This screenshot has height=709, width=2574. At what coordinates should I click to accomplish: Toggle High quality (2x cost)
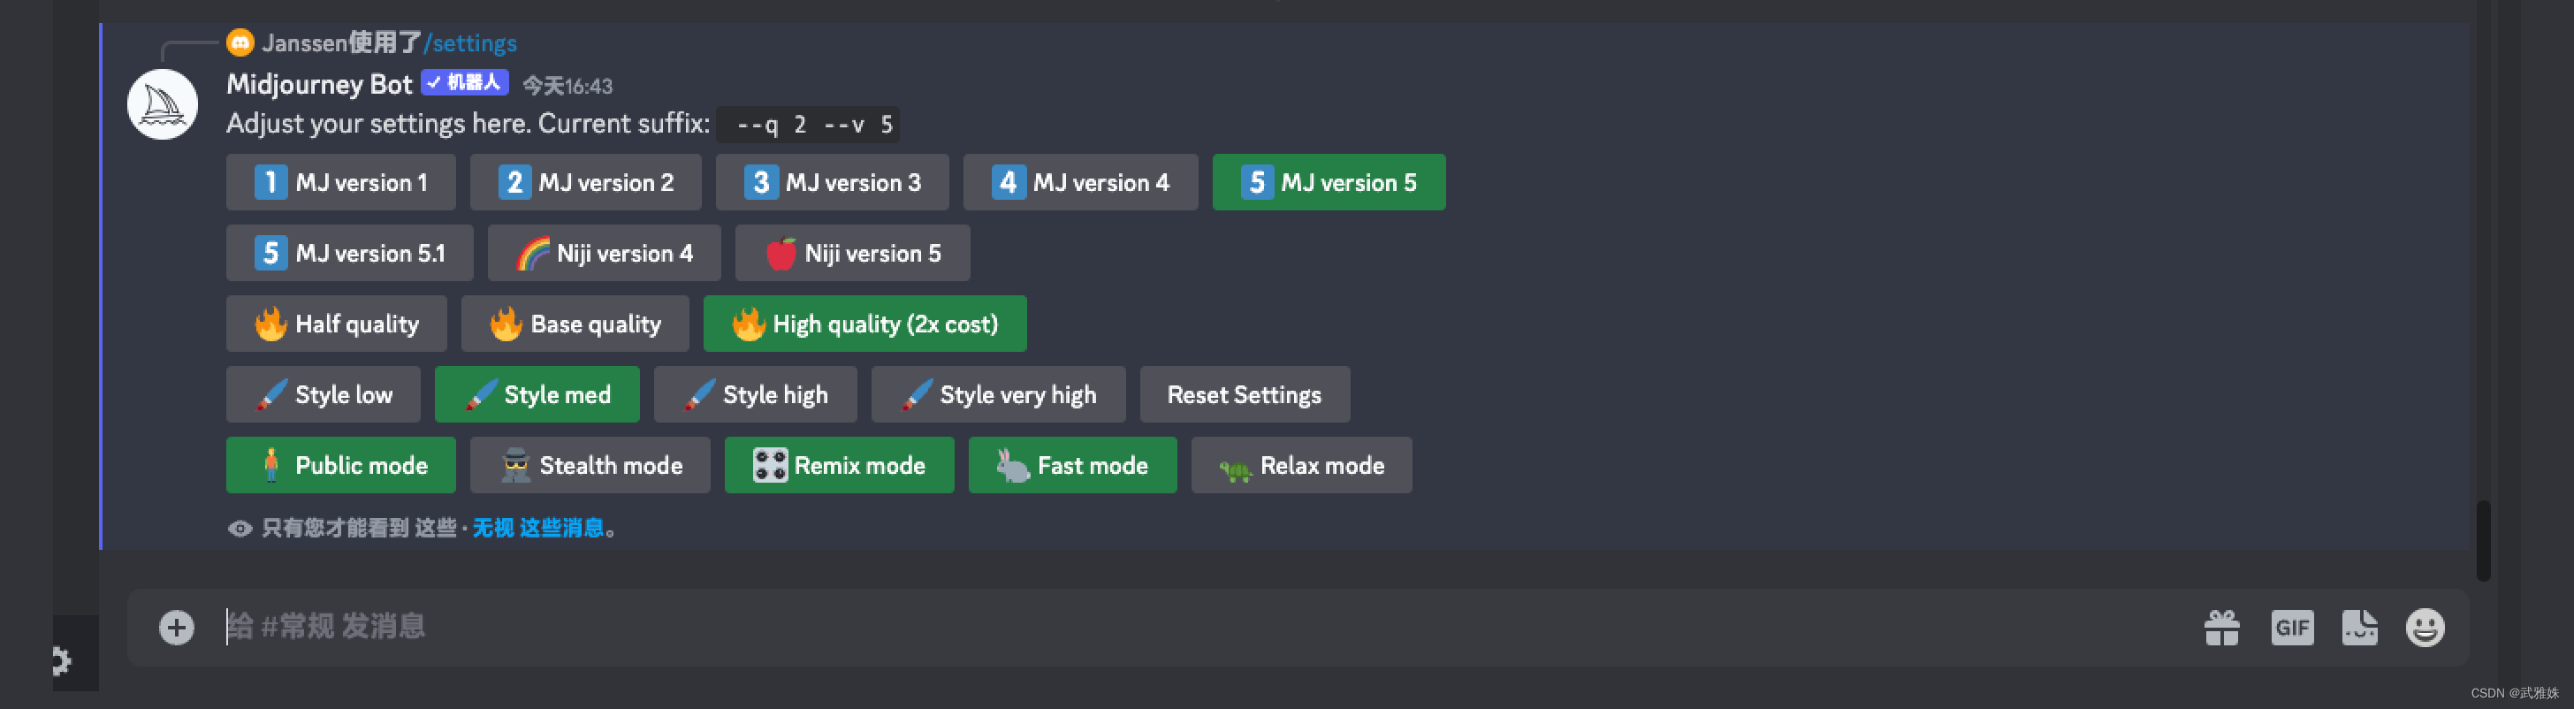click(865, 324)
